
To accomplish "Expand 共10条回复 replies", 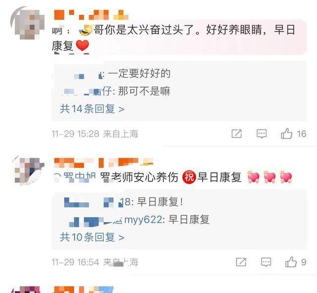I will 92,237.
